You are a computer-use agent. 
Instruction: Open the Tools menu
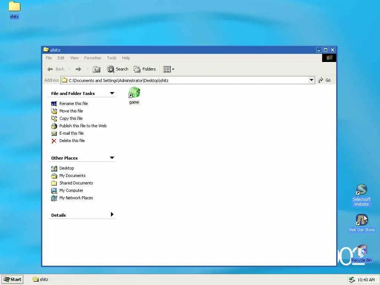coord(112,58)
